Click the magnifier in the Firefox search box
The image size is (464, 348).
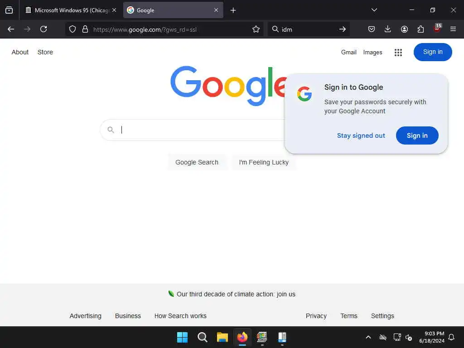pyautogui.click(x=275, y=29)
